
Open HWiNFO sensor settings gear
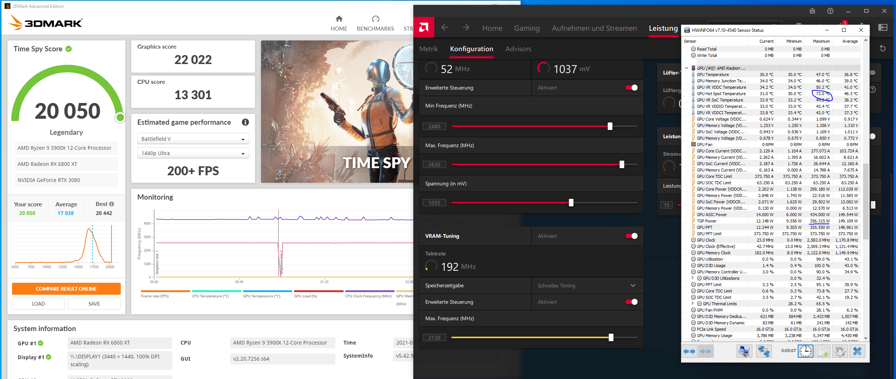(x=840, y=351)
